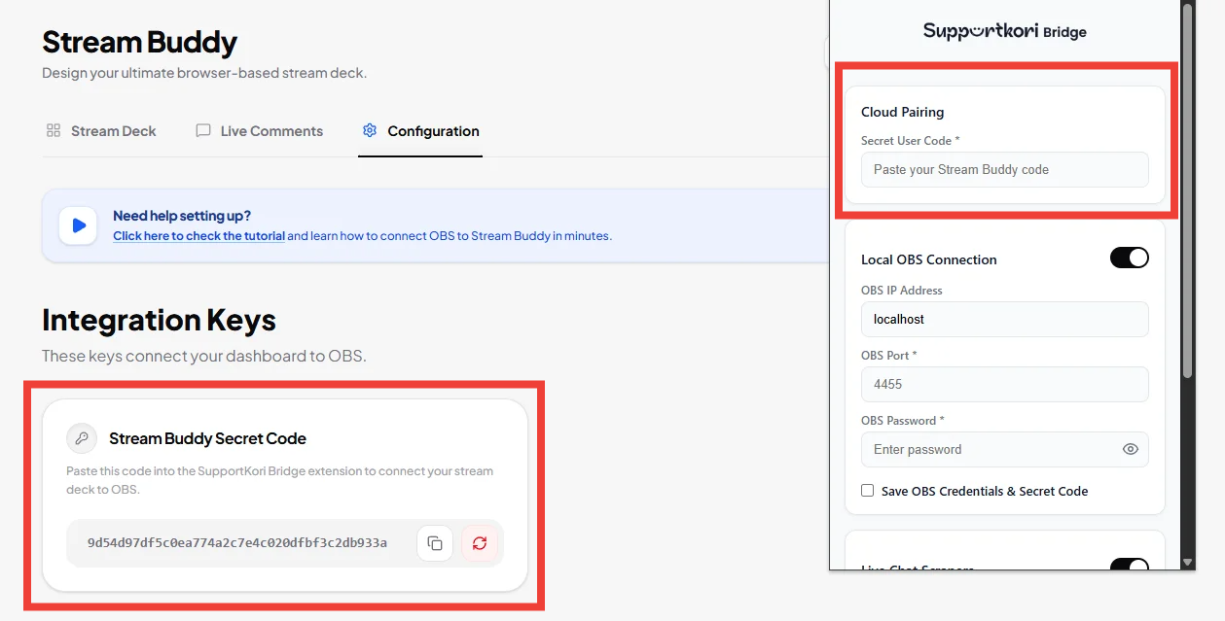Regenerate the Stream Buddy secret code
This screenshot has width=1225, height=621.
[x=480, y=543]
